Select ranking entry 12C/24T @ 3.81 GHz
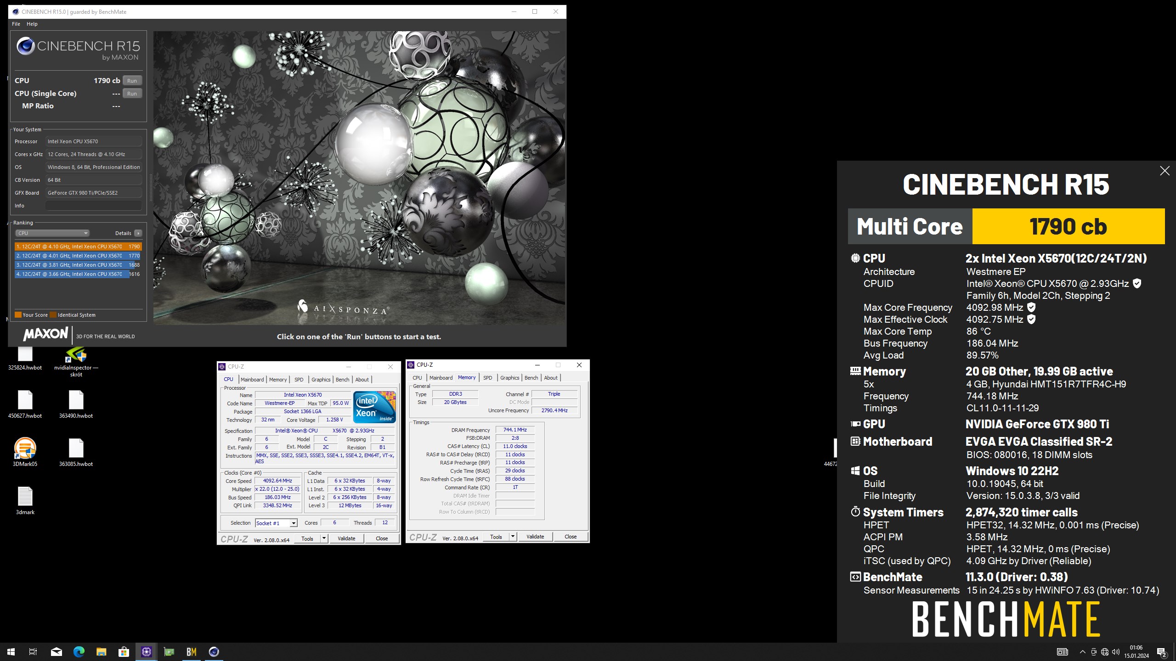Image resolution: width=1176 pixels, height=661 pixels. pos(78,265)
